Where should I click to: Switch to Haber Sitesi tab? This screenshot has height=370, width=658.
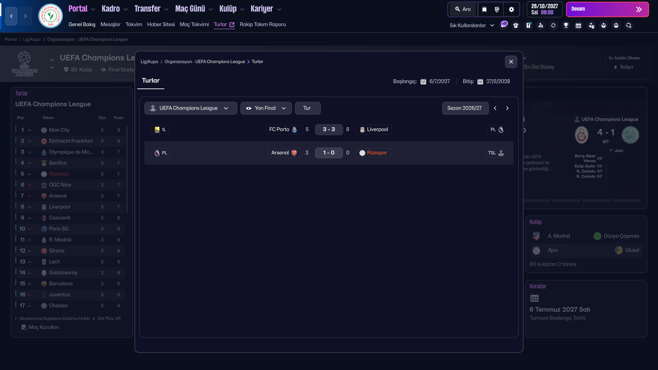coord(161,24)
